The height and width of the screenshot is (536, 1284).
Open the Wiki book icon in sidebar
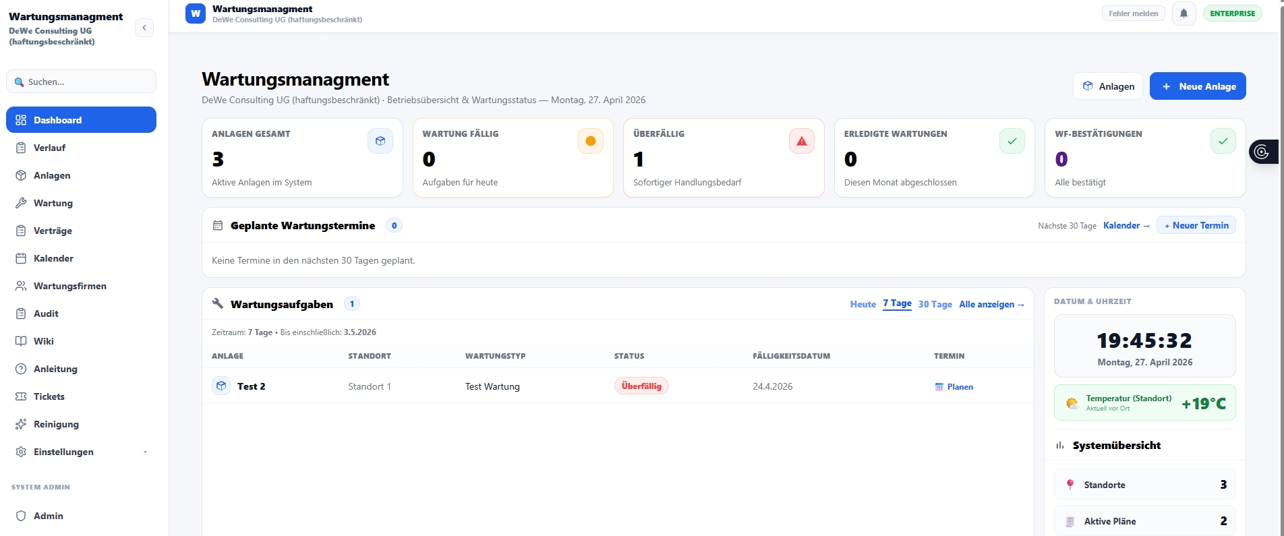click(x=21, y=341)
